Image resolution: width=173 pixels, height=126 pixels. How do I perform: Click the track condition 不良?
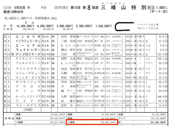click(x=44, y=8)
